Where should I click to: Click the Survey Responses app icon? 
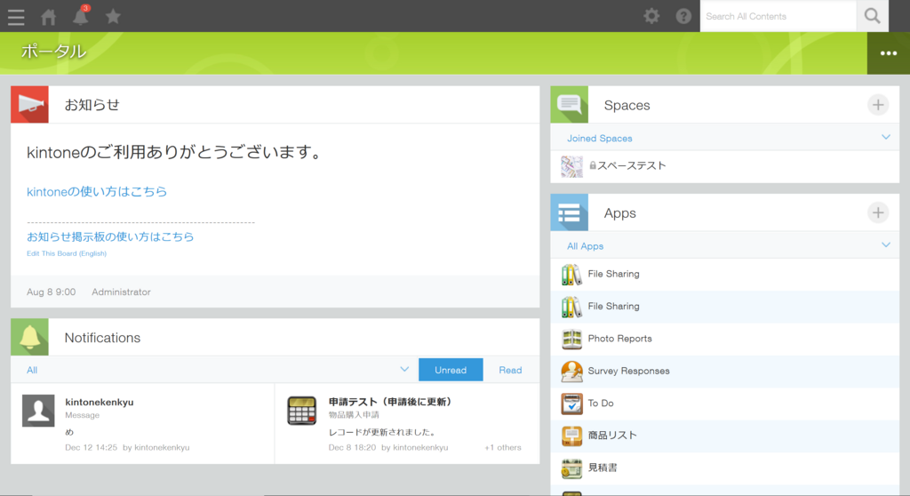[571, 372]
